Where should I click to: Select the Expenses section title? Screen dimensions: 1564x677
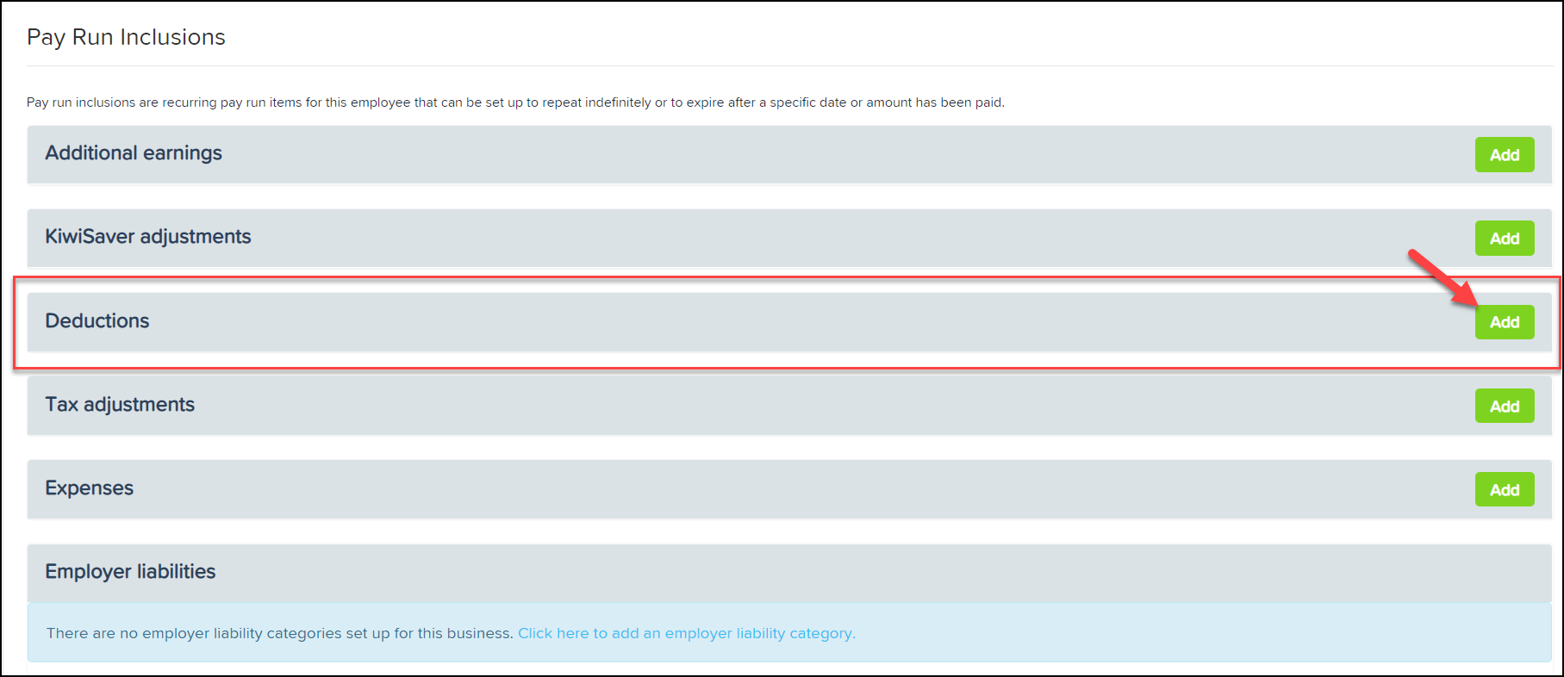(90, 488)
